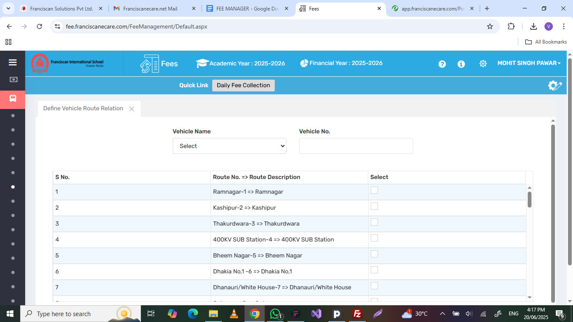Open Microsoft Edge from the taskbar
The height and width of the screenshot is (322, 573).
coord(193,314)
